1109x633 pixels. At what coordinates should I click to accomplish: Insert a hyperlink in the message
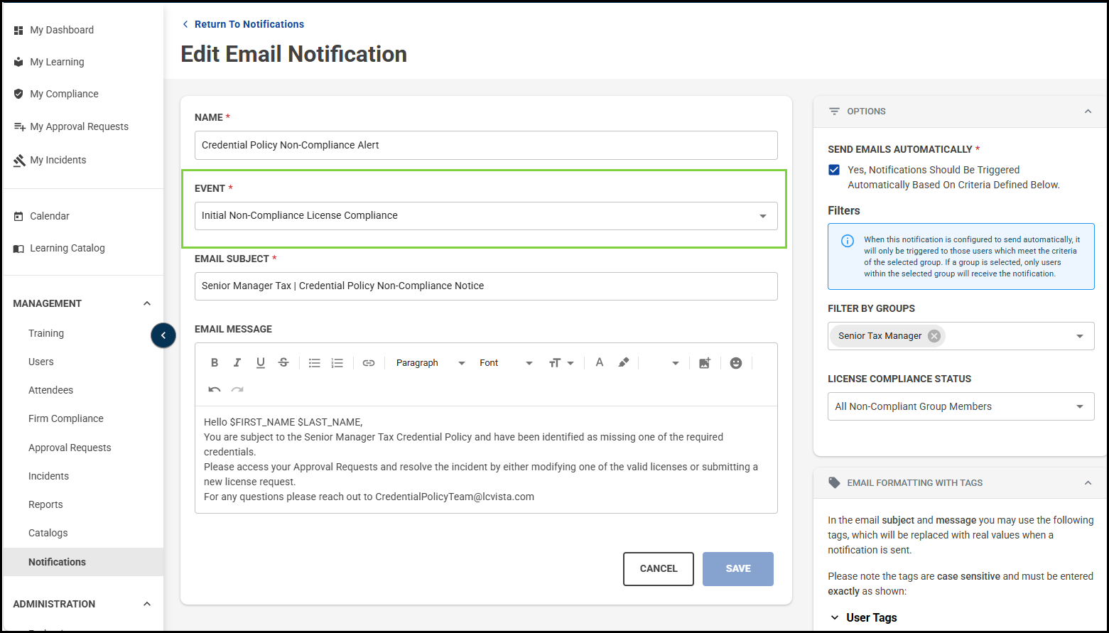pos(369,363)
